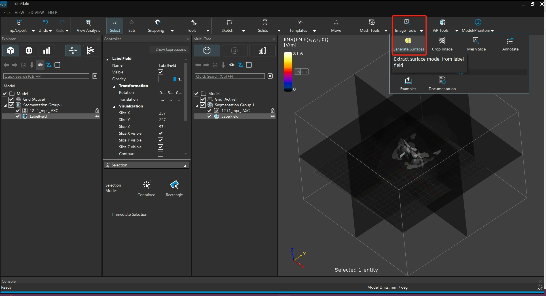Open the Documentation link
The width and height of the screenshot is (546, 296).
coord(442,84)
